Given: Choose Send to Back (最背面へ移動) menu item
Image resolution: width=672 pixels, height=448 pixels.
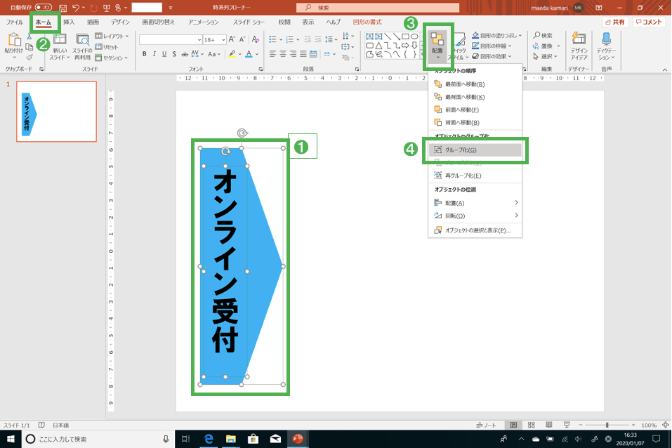Looking at the screenshot, I should pyautogui.click(x=475, y=97).
